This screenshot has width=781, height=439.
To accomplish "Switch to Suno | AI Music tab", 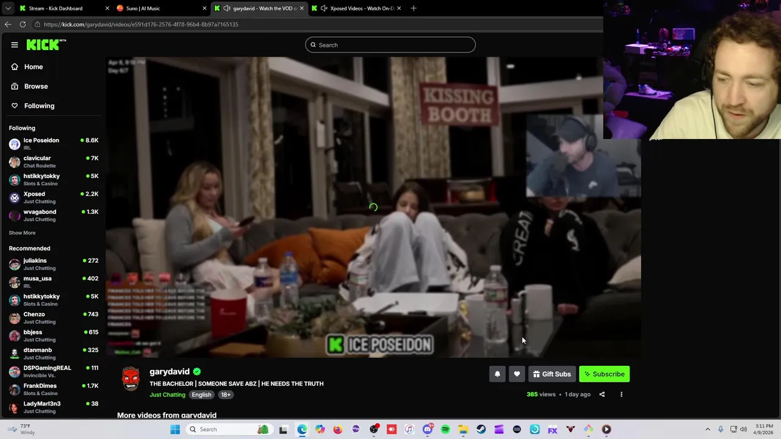I will tap(162, 8).
